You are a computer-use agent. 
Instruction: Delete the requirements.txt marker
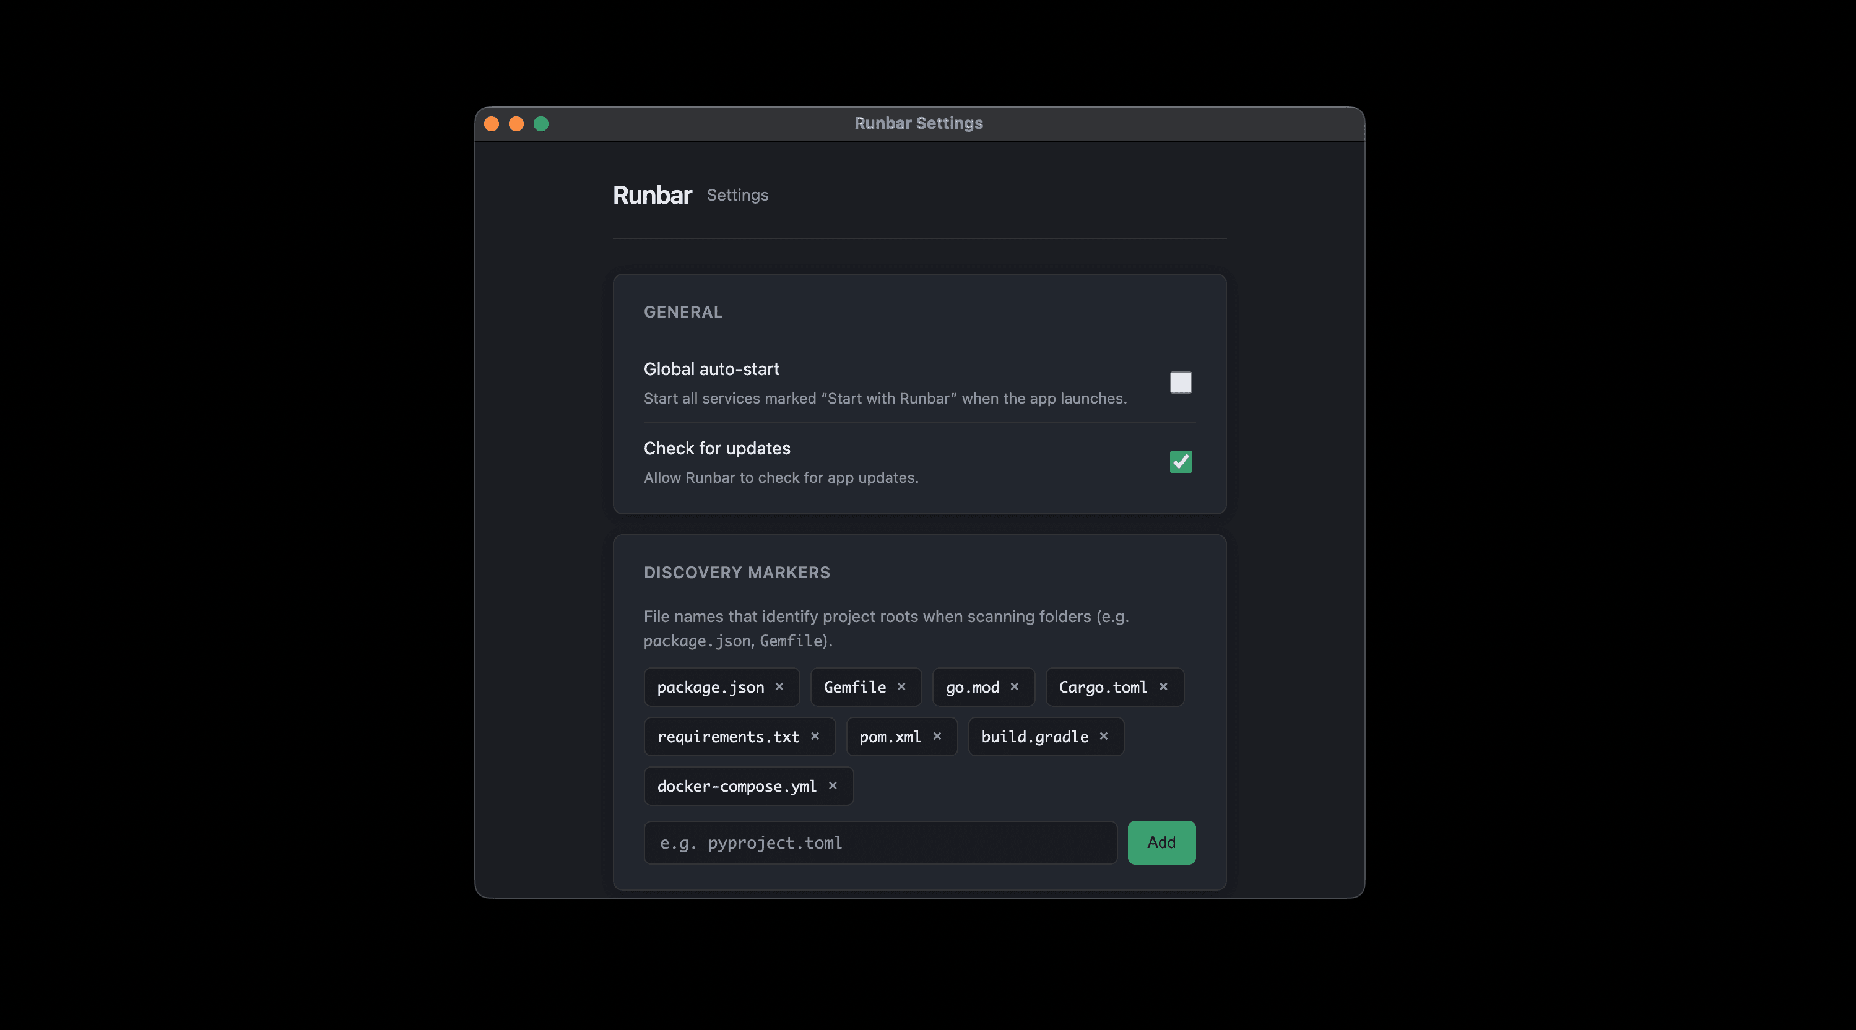point(815,736)
